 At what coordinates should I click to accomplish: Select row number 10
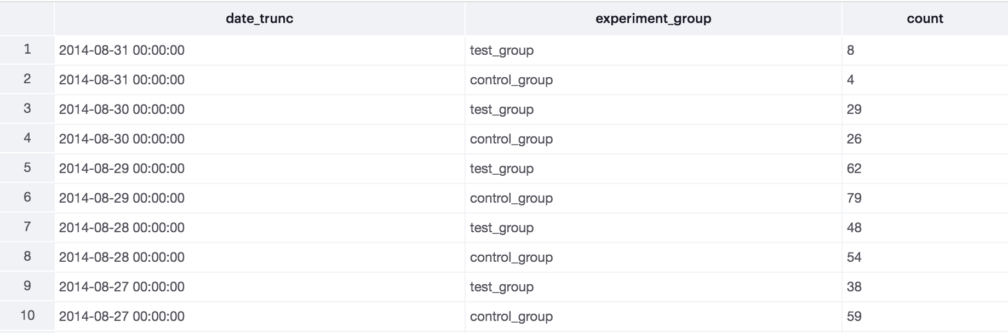(27, 316)
